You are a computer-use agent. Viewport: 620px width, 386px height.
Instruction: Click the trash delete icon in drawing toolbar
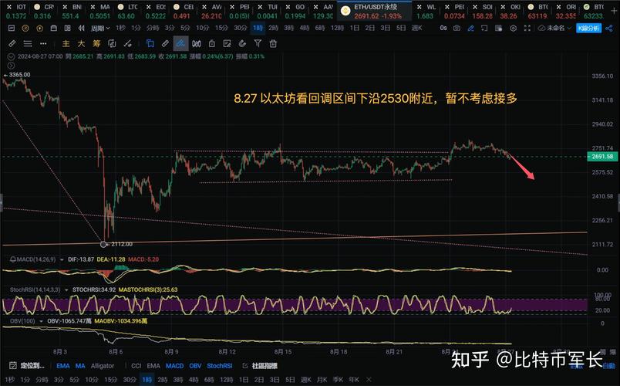pos(274,44)
